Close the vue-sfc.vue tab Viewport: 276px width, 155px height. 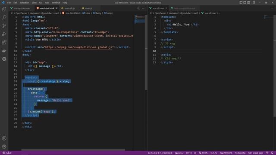166,8
